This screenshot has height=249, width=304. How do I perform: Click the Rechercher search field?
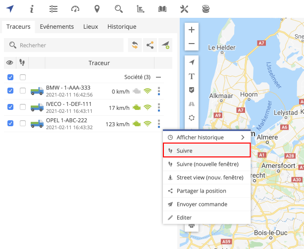64,45
